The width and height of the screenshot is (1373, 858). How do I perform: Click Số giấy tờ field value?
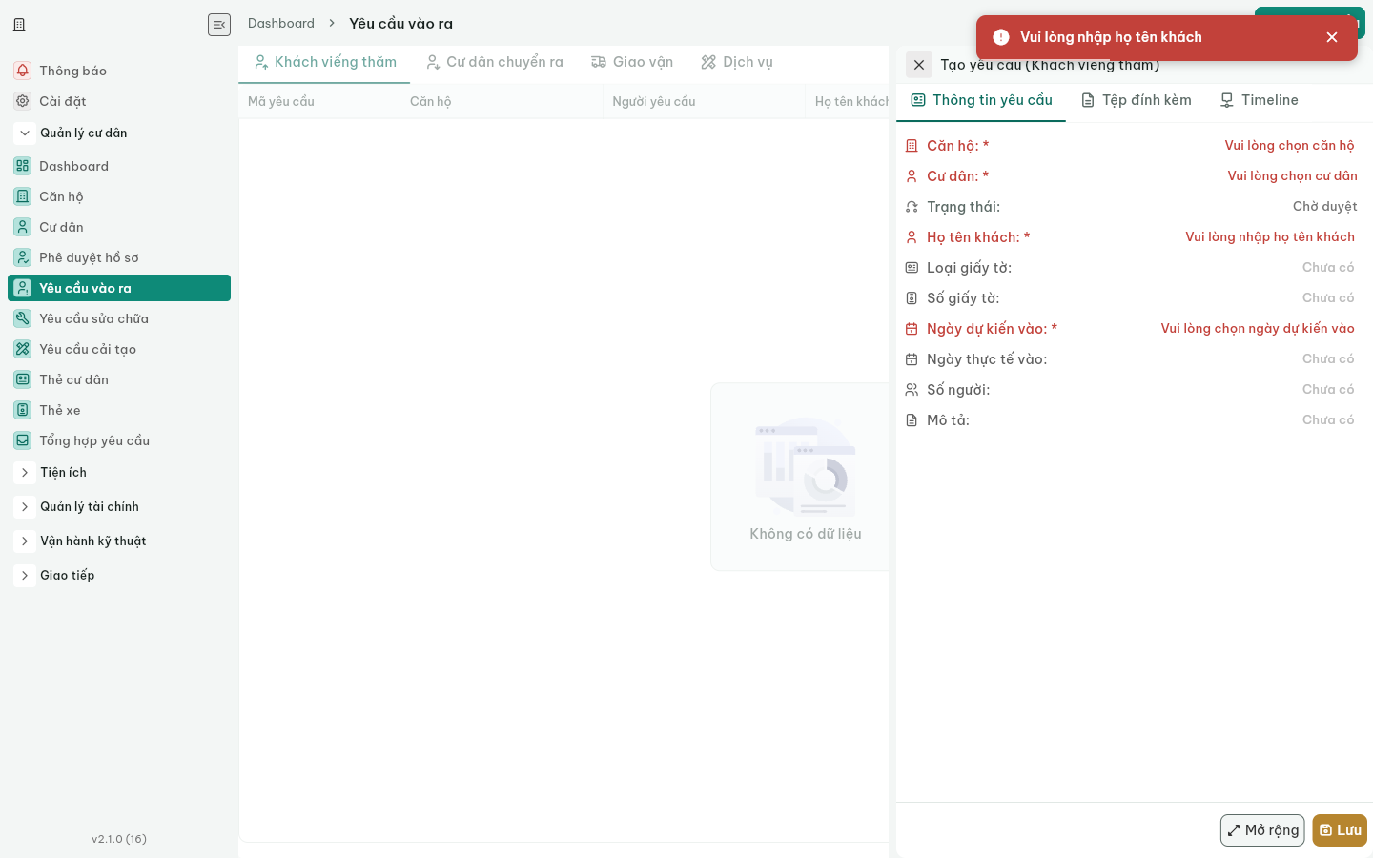[x=1328, y=297]
